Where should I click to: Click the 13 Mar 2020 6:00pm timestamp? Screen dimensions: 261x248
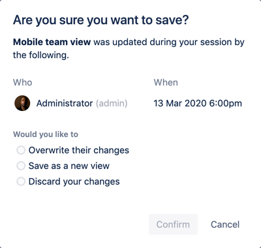[x=198, y=103]
